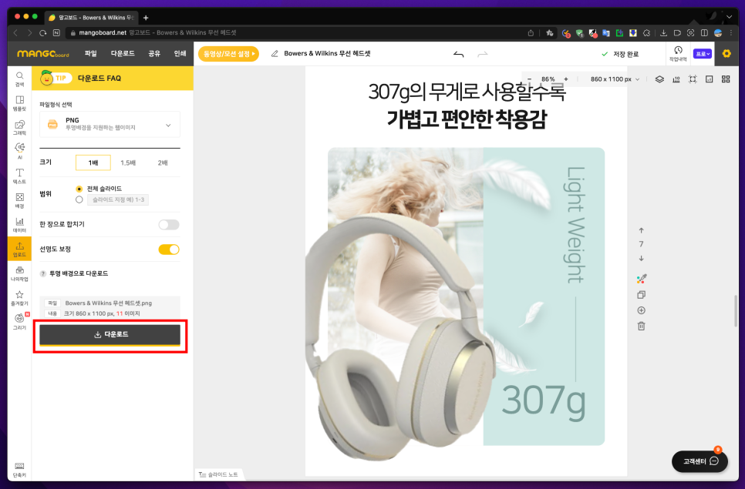The height and width of the screenshot is (489, 745).
Task: Open the 다운로드 FAQ link
Action: click(x=99, y=79)
